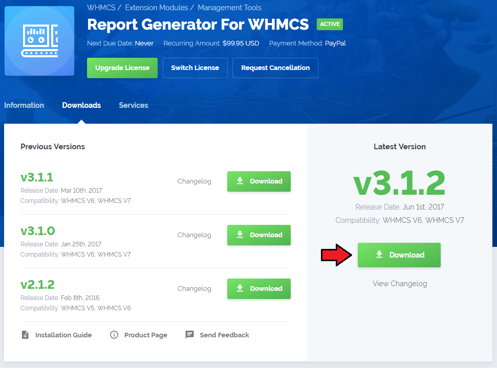This screenshot has width=497, height=368.
Task: Click the PayPal payment method text
Action: pos(335,43)
